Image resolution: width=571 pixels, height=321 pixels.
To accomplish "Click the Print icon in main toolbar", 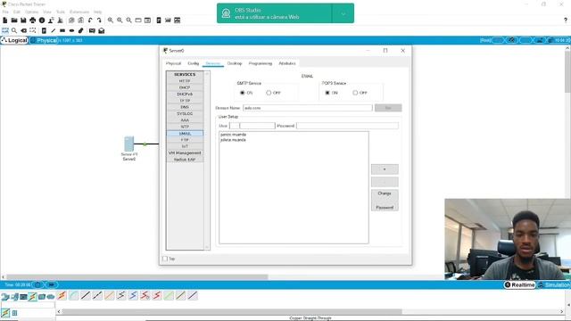I will [33, 21].
